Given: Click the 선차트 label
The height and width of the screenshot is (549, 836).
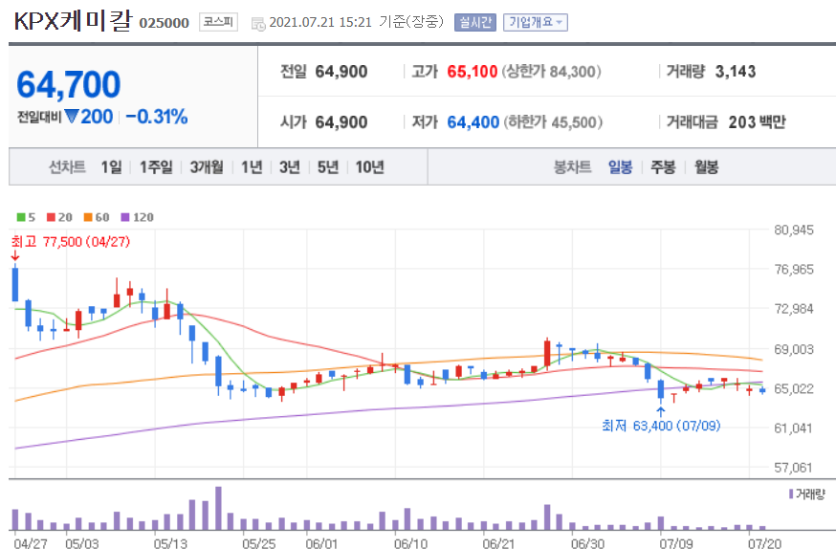Looking at the screenshot, I should [67, 167].
